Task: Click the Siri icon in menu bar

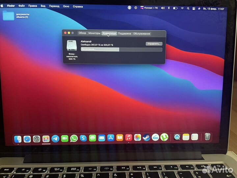Action: pyautogui.click(x=199, y=9)
